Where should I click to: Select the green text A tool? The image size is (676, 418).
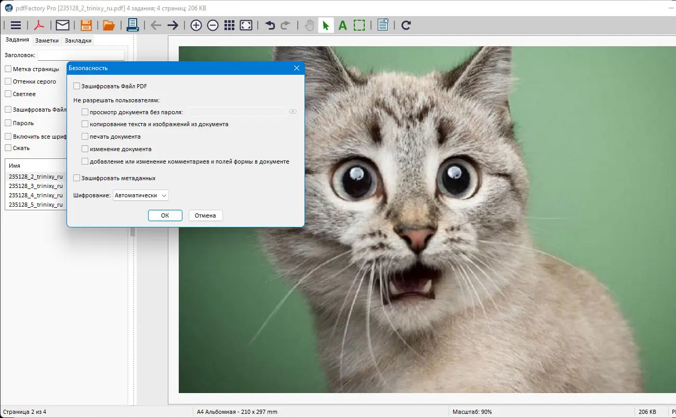(x=342, y=25)
